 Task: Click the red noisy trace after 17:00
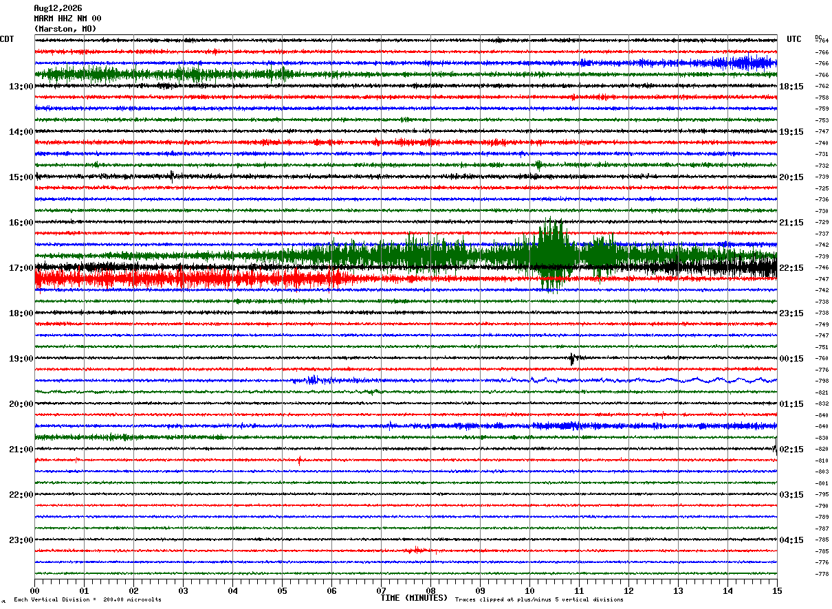(x=193, y=278)
